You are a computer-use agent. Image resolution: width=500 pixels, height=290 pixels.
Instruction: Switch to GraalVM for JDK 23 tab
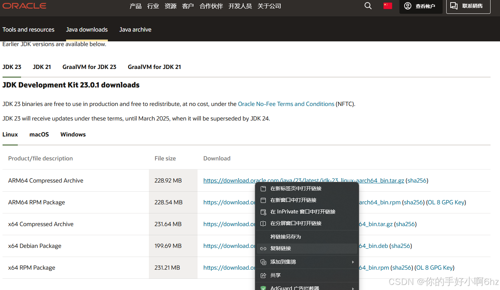pyautogui.click(x=89, y=67)
